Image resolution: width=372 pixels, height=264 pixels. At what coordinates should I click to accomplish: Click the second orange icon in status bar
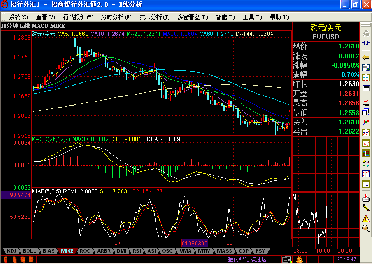[x=14, y=259]
